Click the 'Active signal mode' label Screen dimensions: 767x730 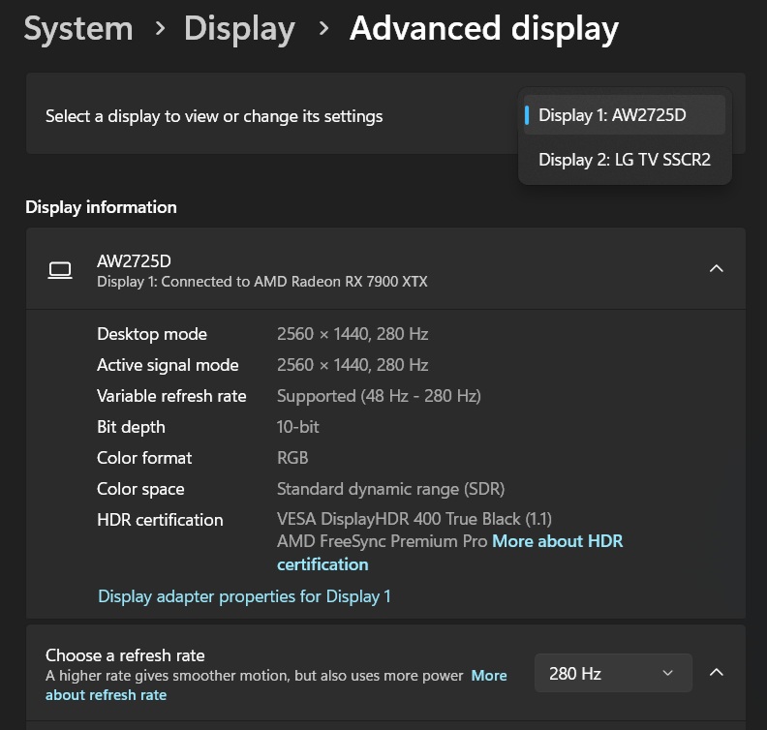click(168, 365)
